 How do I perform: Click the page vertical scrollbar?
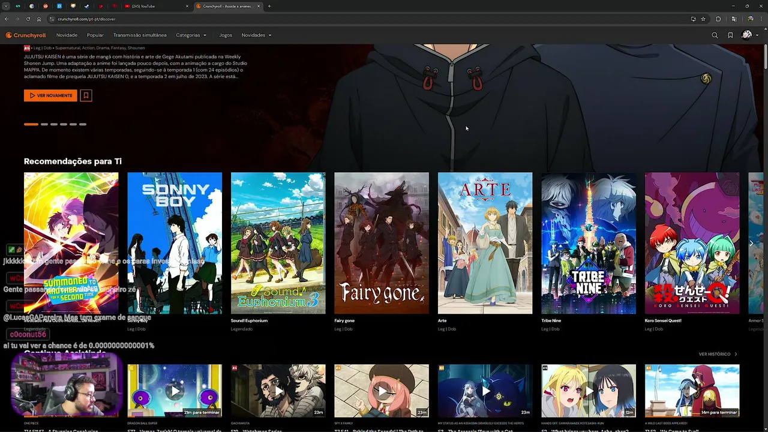pyautogui.click(x=765, y=57)
